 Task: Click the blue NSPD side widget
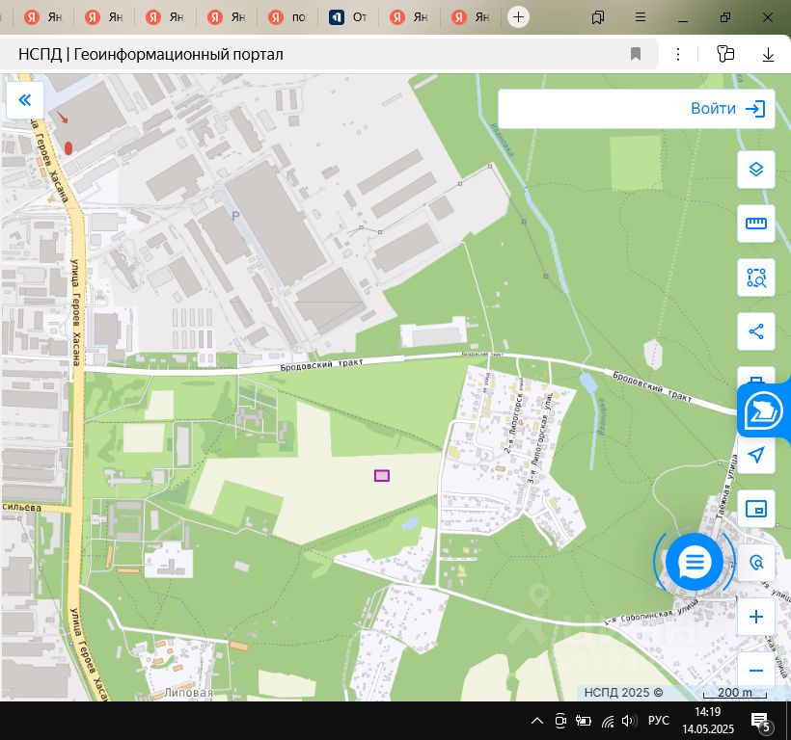(765, 411)
